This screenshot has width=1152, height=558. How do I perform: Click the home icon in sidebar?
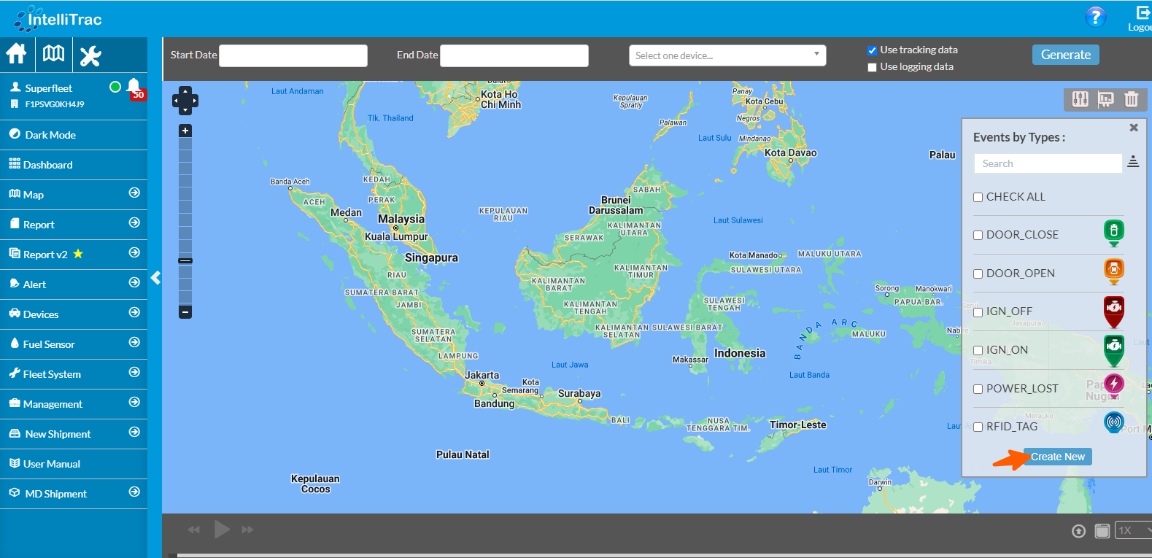click(16, 54)
